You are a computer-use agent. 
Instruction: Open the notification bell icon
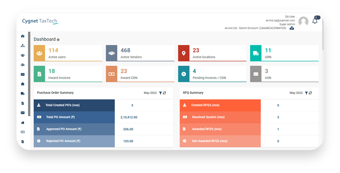(314, 21)
